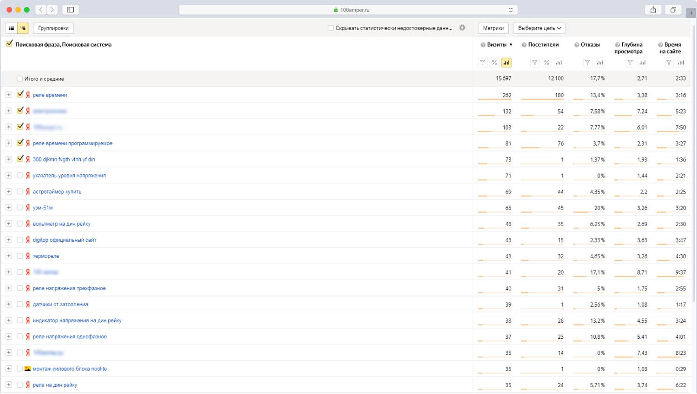Click percent icon under Визиты column
The image size is (697, 394).
(494, 62)
